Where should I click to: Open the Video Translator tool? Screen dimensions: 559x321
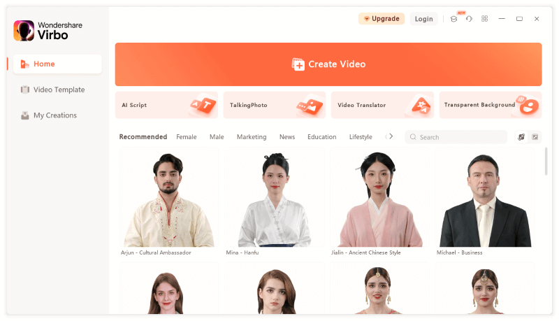(x=382, y=105)
